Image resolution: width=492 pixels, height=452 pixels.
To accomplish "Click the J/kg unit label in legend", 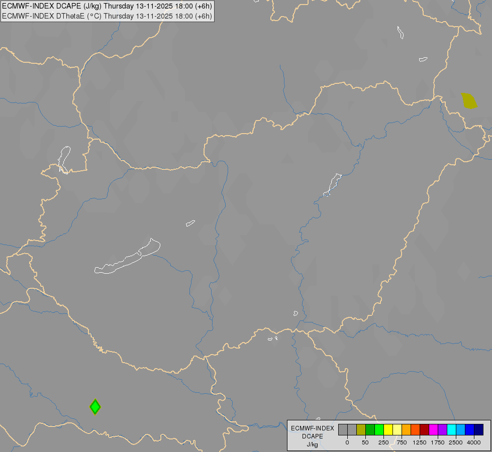I will 312,444.
